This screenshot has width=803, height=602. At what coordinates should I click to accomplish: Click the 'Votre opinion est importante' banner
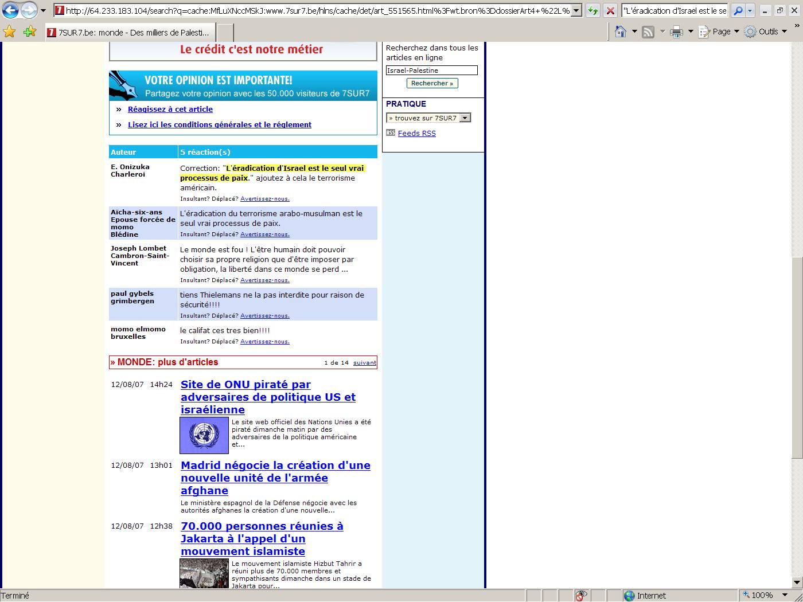tap(243, 85)
